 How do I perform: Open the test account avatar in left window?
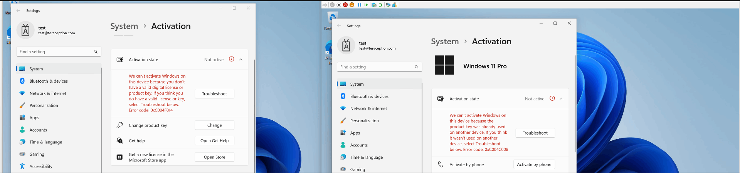pyautogui.click(x=25, y=30)
